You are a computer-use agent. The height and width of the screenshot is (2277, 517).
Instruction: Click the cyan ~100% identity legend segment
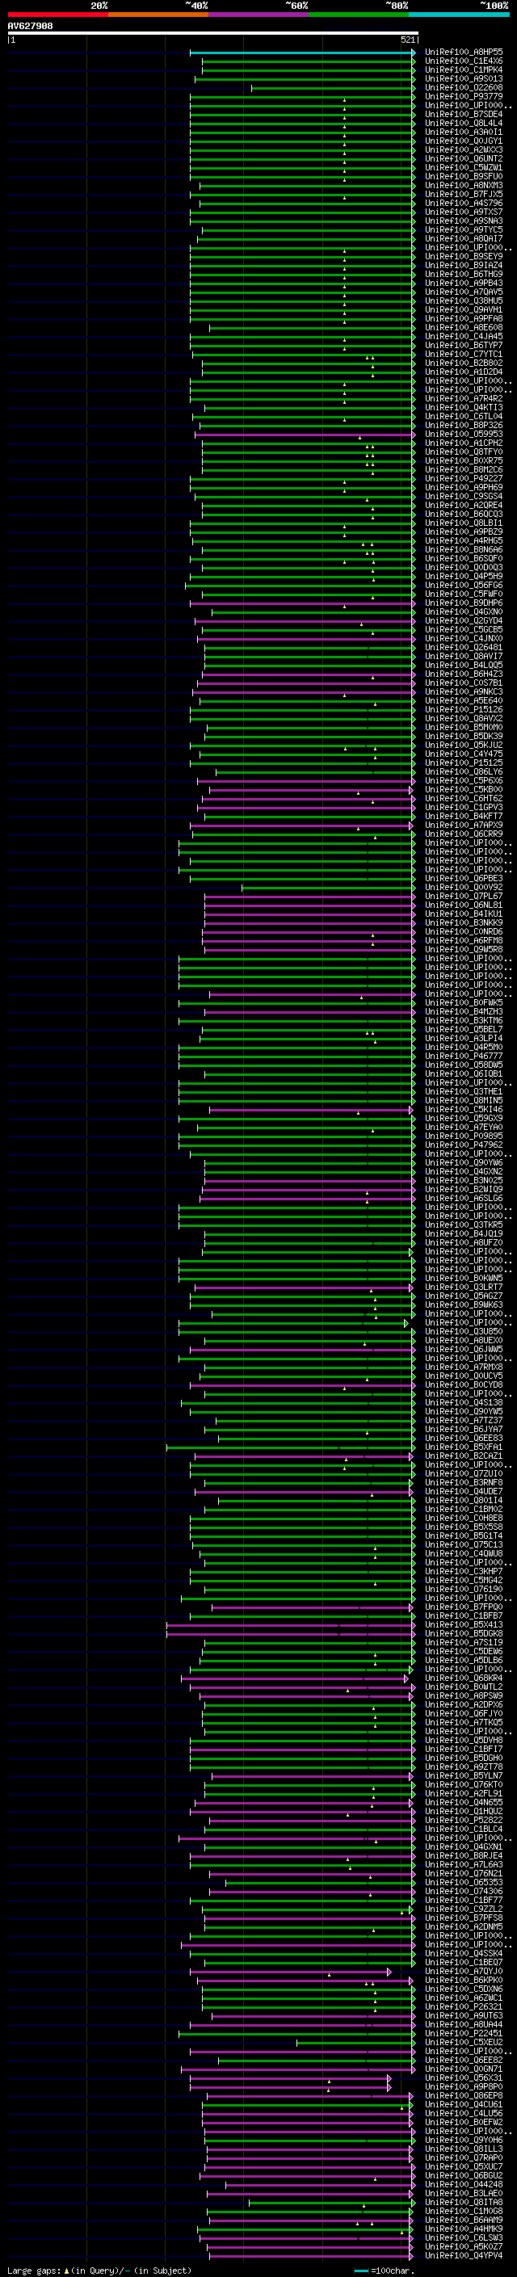pyautogui.click(x=459, y=15)
